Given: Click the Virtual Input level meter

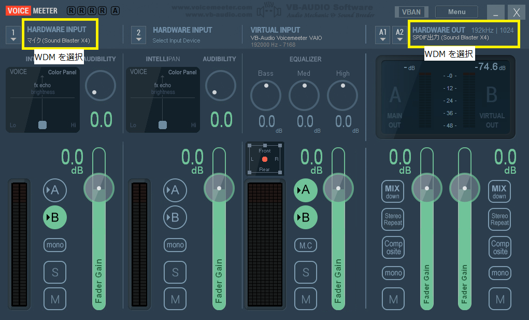Looking at the screenshot, I should [265, 245].
